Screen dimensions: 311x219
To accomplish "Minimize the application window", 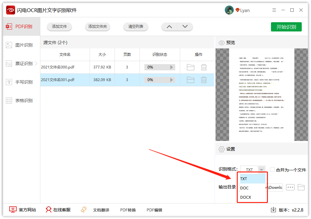I will click(283, 10).
